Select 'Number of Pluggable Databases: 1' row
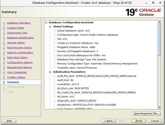Image resolution: width=165 pixels, height=125 pixels. [78, 51]
